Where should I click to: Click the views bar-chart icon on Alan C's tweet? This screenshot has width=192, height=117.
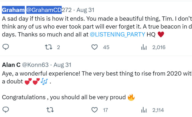tap(144, 110)
